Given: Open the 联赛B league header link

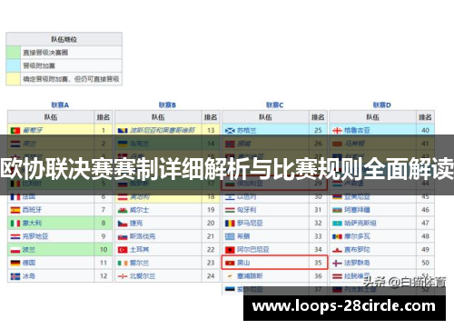Looking at the screenshot, I should (x=167, y=105).
